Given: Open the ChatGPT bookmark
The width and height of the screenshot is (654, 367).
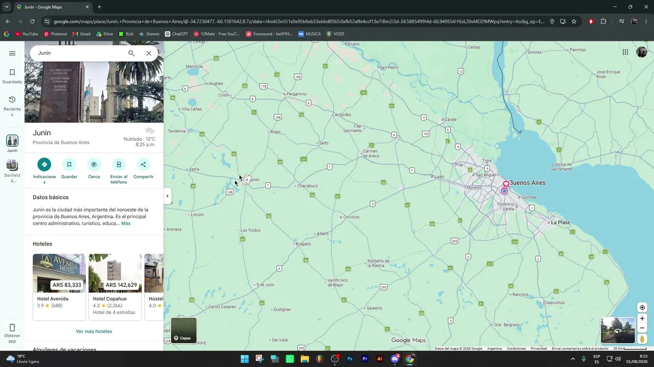Looking at the screenshot, I should 176,34.
